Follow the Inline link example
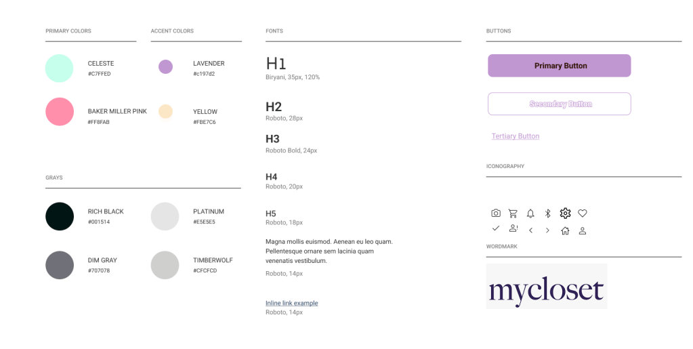The height and width of the screenshot is (349, 693). (x=291, y=303)
